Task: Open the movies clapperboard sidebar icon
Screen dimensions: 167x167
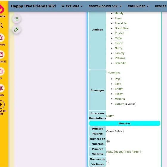Action: coord(1,55)
